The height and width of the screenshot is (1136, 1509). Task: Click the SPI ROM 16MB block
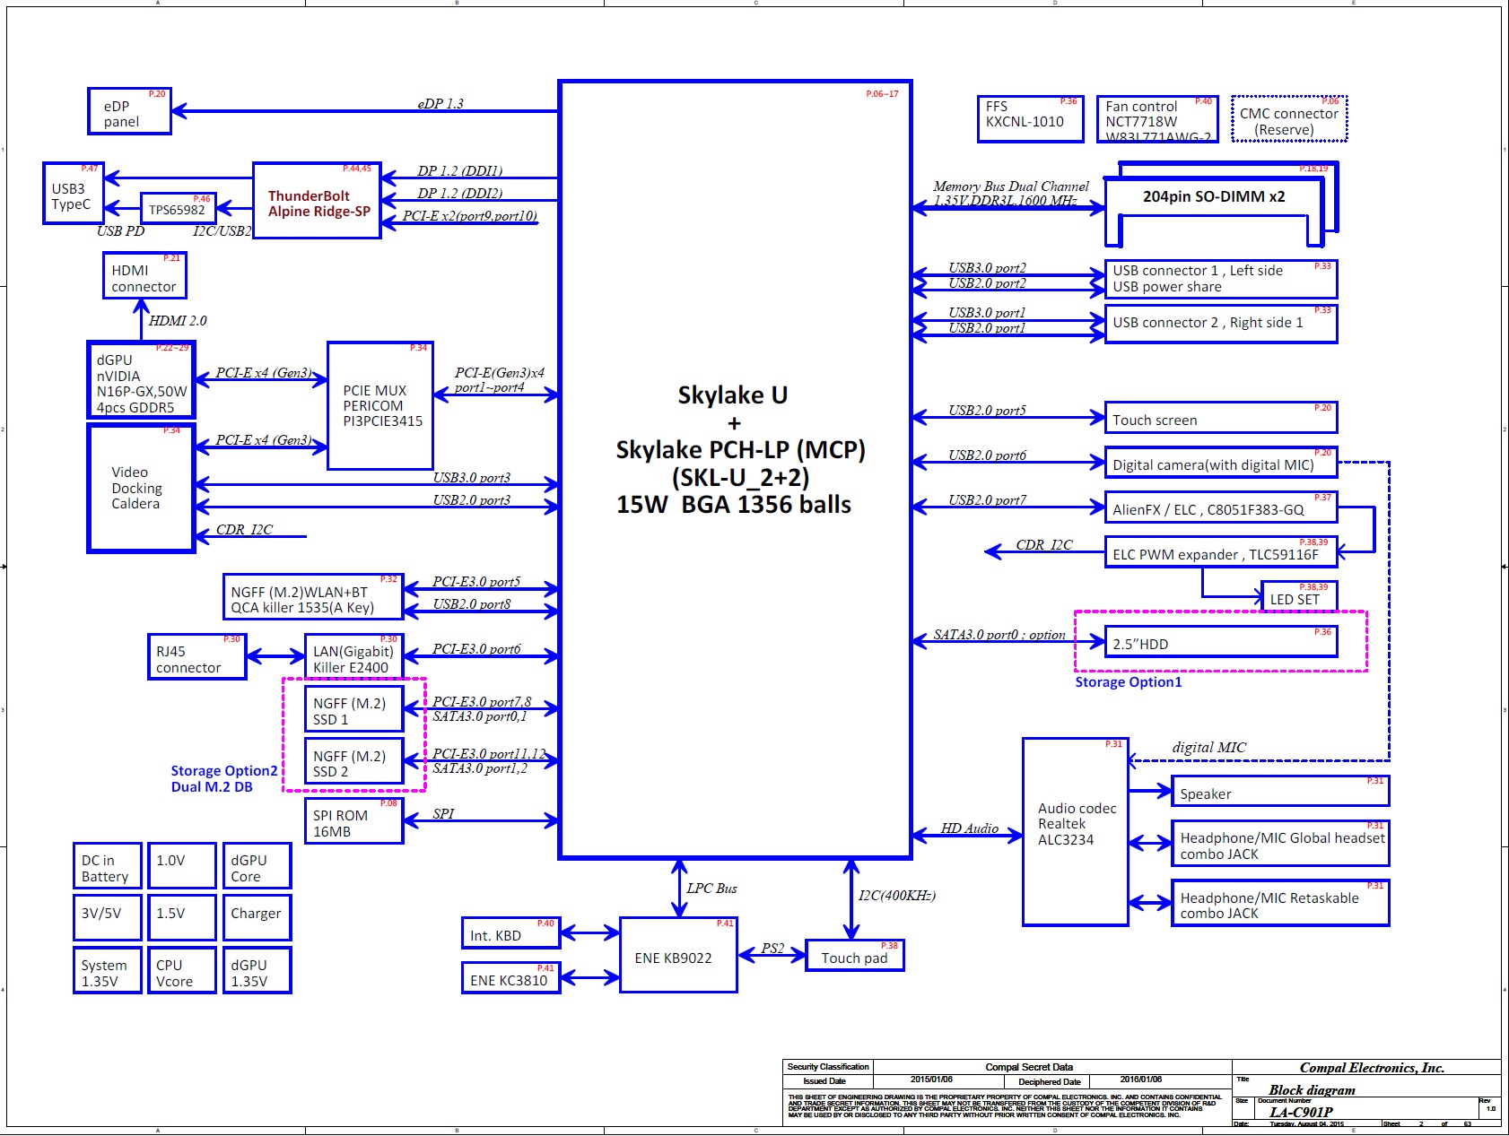tap(353, 822)
